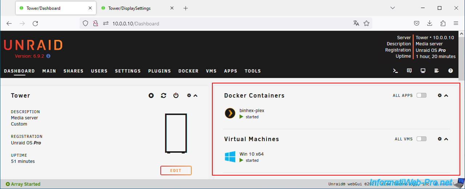Viewport: 465px width, 189px height.
Task: Click the power off icon in Tower panel
Action: [176, 95]
